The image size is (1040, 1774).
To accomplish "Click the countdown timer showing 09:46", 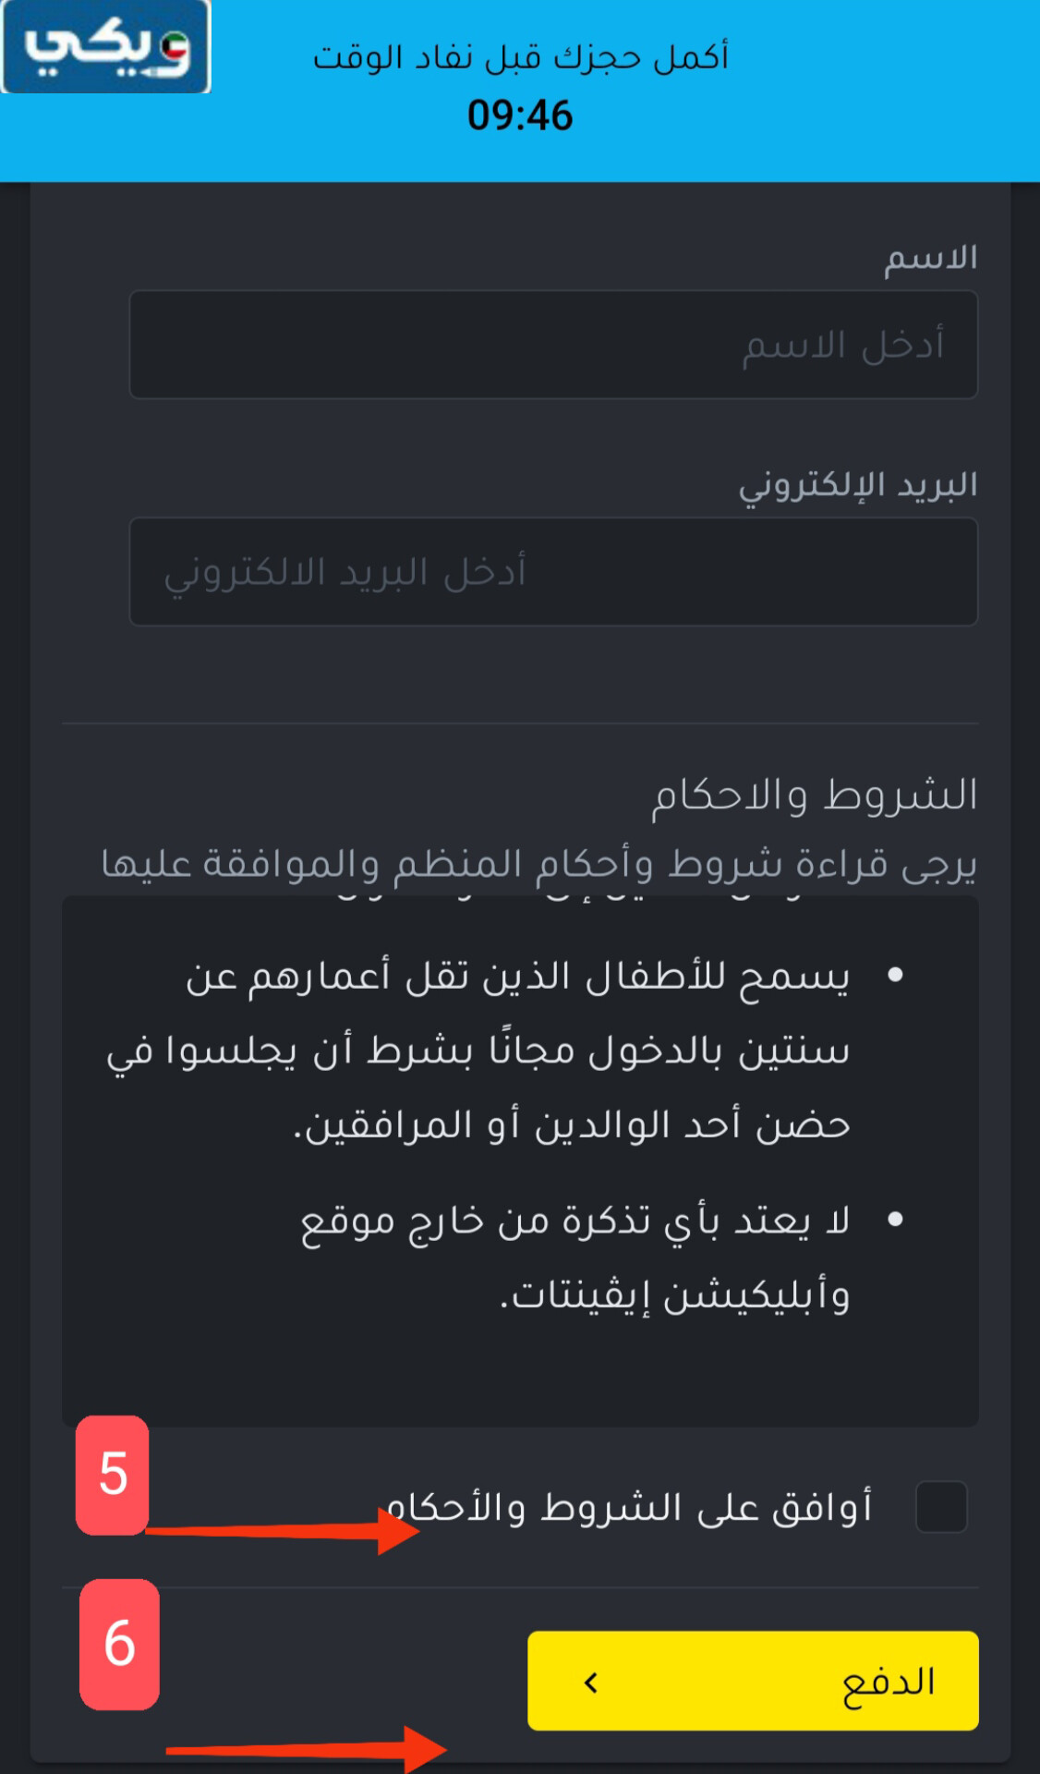I will coord(520,116).
